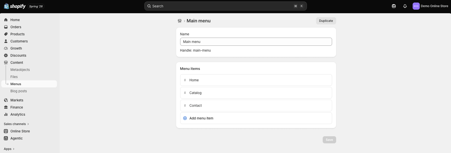Viewport: 451px width, 153px height.
Task: Click the Home item drag handle
Action: (185, 80)
